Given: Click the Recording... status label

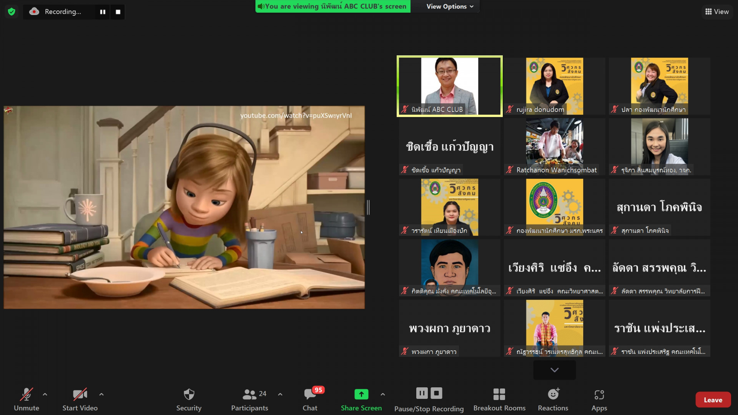Looking at the screenshot, I should (63, 12).
